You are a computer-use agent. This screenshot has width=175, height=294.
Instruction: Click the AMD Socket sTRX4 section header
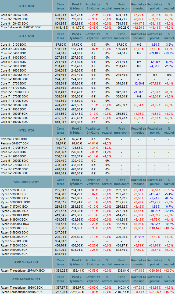coord(26,279)
